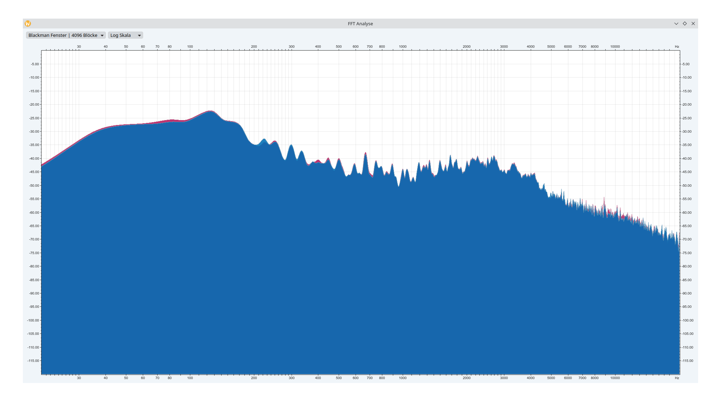Click the 2000 label on top frequency axis
This screenshot has height=410, width=721.
coord(466,46)
